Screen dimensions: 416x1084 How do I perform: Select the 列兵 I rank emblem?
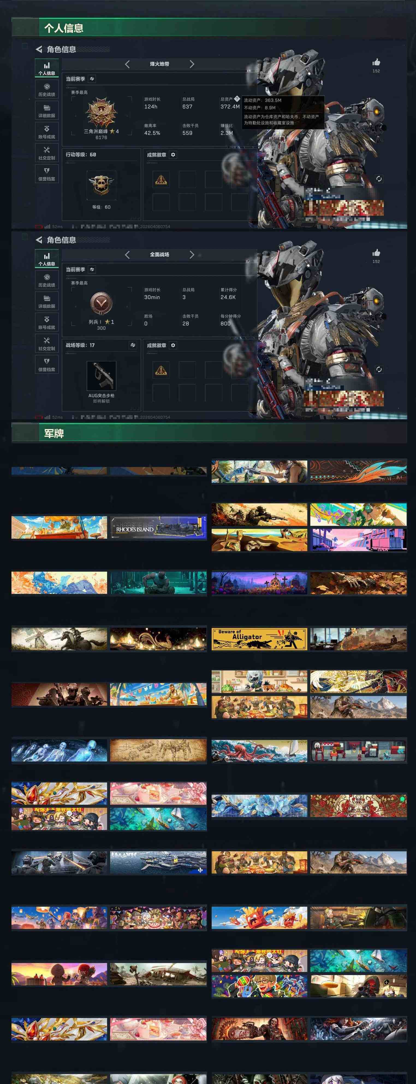click(x=101, y=303)
